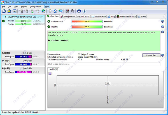Image resolution: width=168 pixels, height=115 pixels.
Task: Switch to the Alerts tab
Action: point(142,17)
